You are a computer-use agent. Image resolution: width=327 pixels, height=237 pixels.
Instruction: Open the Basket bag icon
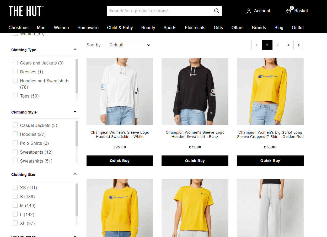point(289,11)
